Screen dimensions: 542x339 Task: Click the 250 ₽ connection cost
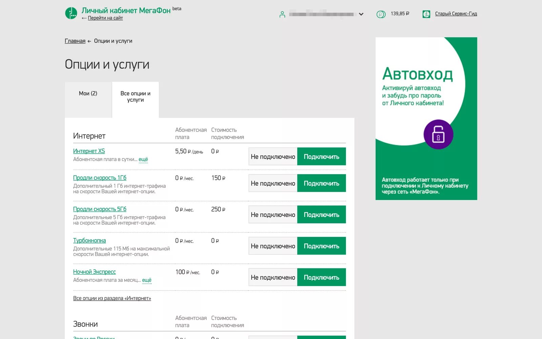(x=218, y=210)
